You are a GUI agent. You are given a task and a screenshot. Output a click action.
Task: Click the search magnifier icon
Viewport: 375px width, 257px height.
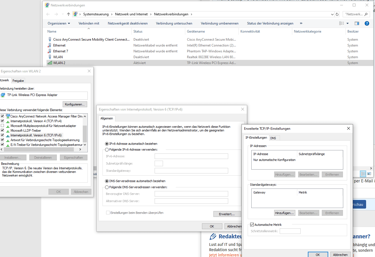(x=366, y=14)
